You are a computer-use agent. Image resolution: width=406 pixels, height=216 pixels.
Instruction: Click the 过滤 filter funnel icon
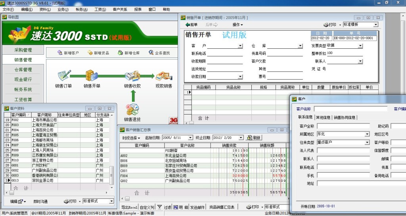(x=160, y=207)
